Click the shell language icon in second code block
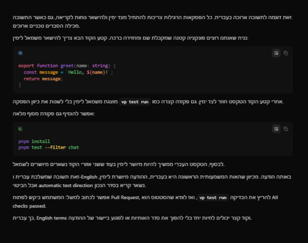The height and width of the screenshot is (243, 308). 20,129
